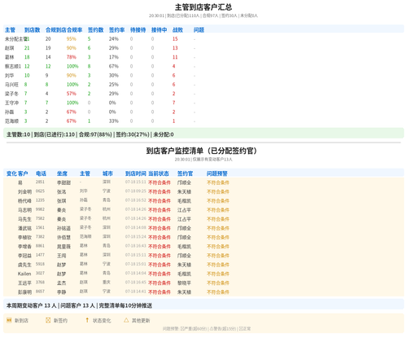This screenshot has width=407, height=347.
Task: Click the 57% compliance rate cell
Action: tap(72, 94)
